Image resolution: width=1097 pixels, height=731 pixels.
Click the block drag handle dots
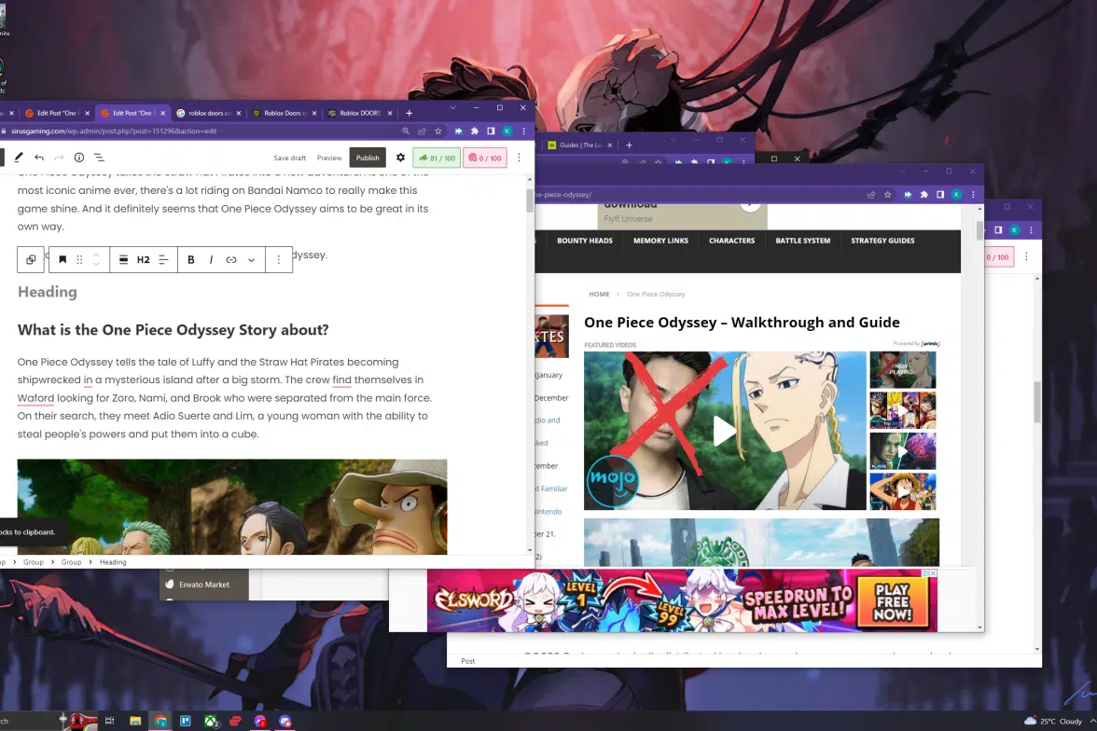click(x=79, y=259)
